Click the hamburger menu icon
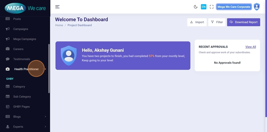Image resolution: width=267 pixels, height=132 pixels. click(57, 7)
